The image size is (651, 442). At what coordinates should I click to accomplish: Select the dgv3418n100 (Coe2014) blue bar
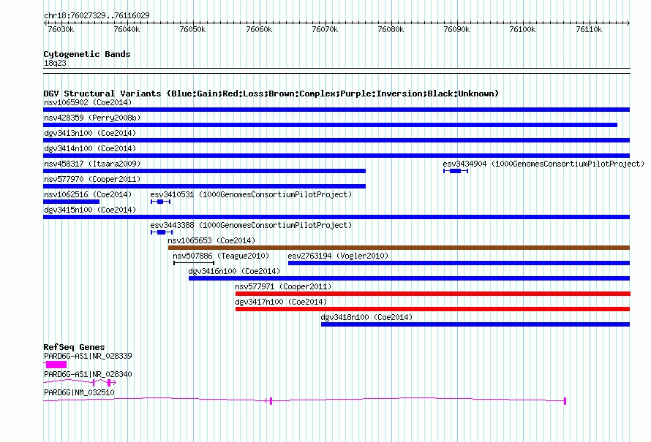[x=475, y=324]
